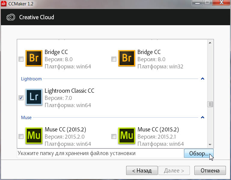Click the Bridge CC win64 icon
The height and width of the screenshot is (180, 231).
pyautogui.click(x=34, y=58)
